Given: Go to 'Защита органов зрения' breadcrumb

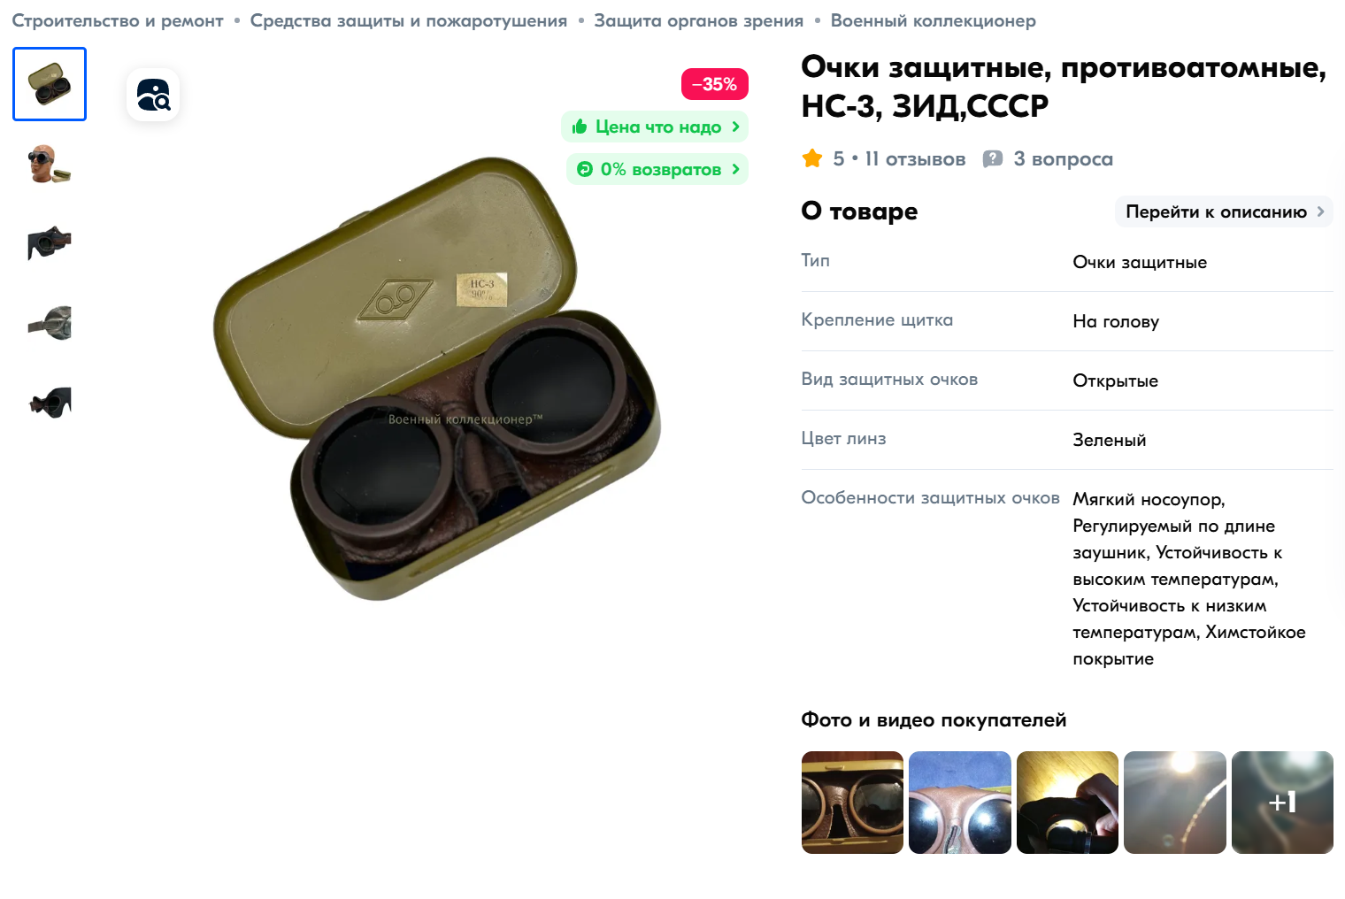Looking at the screenshot, I should click(x=699, y=20).
